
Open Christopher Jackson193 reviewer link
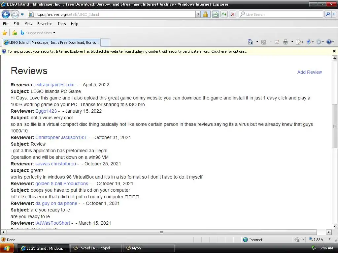coord(61,137)
